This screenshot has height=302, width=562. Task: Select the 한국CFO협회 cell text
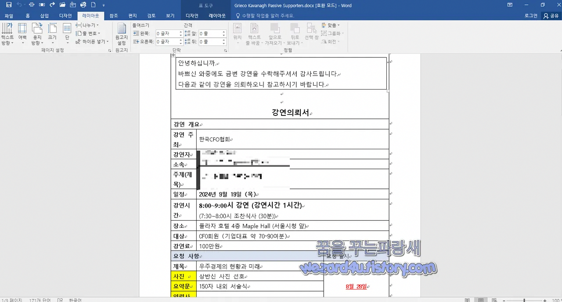tap(215, 139)
